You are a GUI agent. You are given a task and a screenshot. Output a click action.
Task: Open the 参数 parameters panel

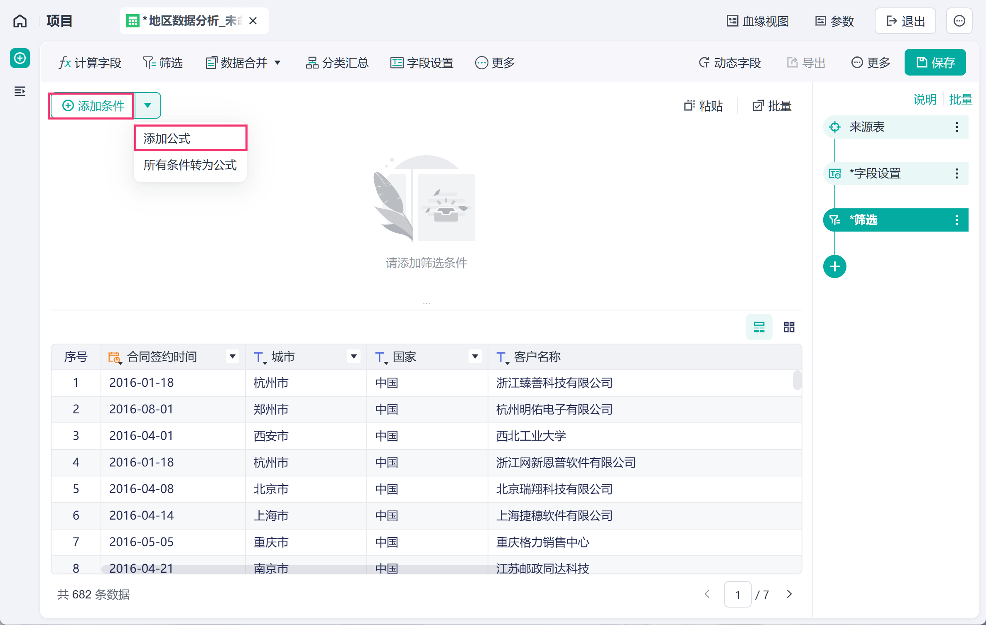tap(834, 21)
